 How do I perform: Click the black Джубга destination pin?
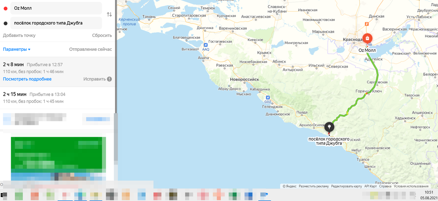point(330,127)
